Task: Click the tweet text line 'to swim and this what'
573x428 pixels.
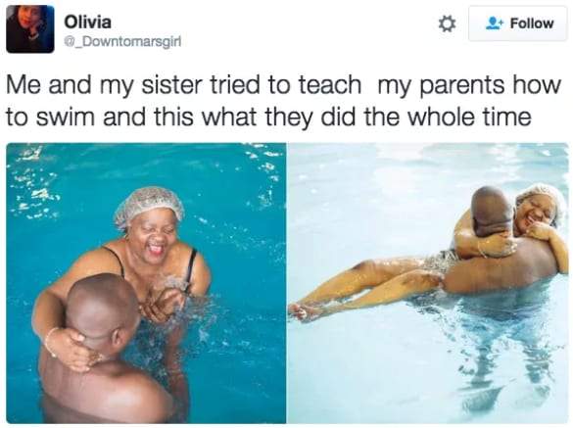Action: pyautogui.click(x=268, y=117)
